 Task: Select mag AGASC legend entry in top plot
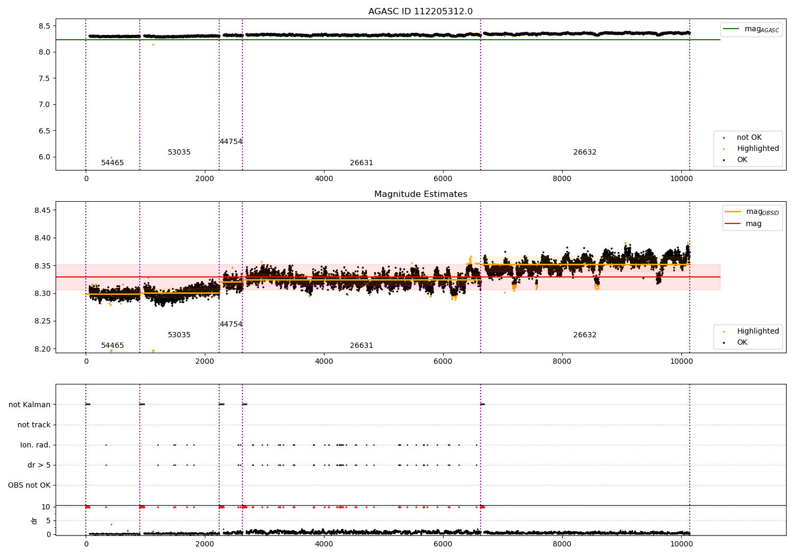click(751, 29)
